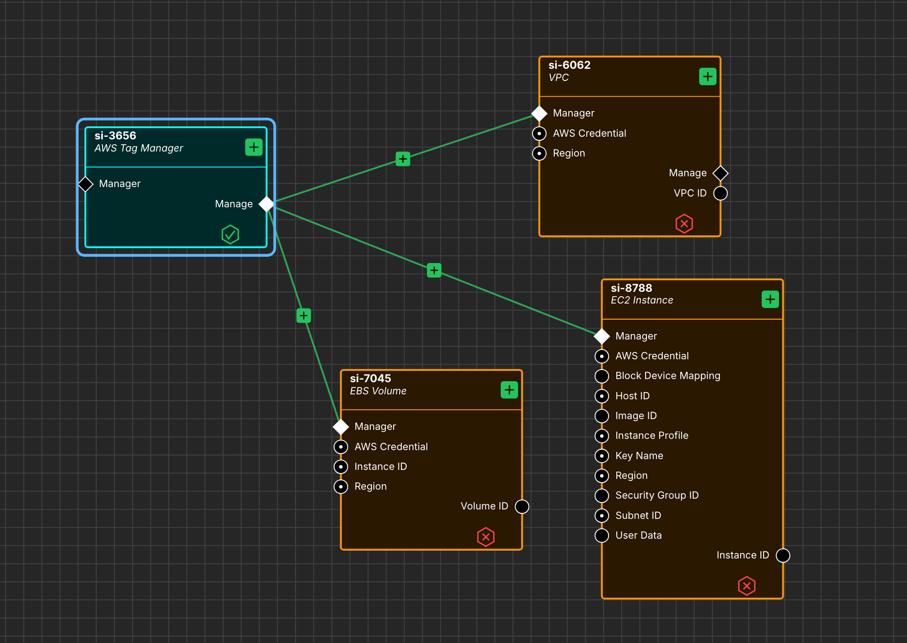Click the Instance Profile label
The width and height of the screenshot is (907, 643).
pyautogui.click(x=652, y=436)
